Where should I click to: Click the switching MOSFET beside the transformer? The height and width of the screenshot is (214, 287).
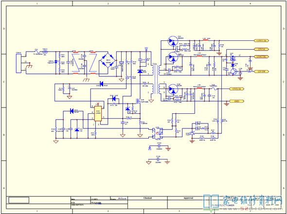click(x=138, y=101)
